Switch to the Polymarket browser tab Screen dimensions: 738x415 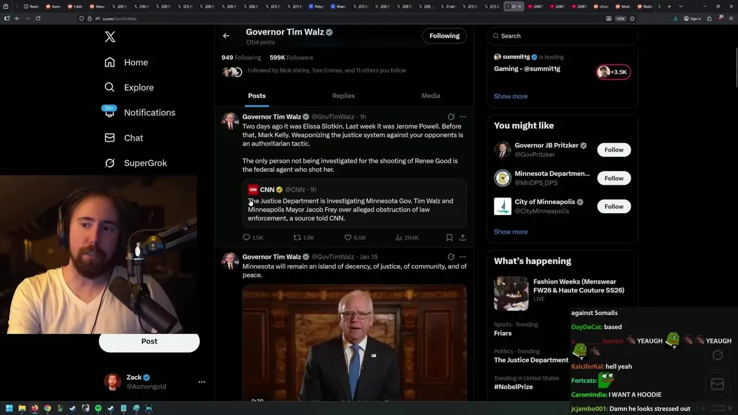[317, 6]
